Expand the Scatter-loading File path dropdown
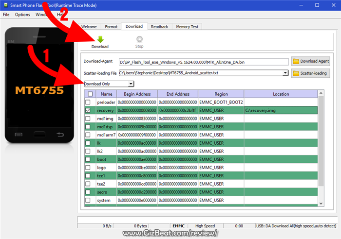 click(x=285, y=73)
